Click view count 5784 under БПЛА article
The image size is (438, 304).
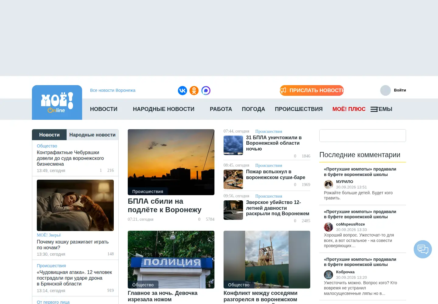click(210, 219)
